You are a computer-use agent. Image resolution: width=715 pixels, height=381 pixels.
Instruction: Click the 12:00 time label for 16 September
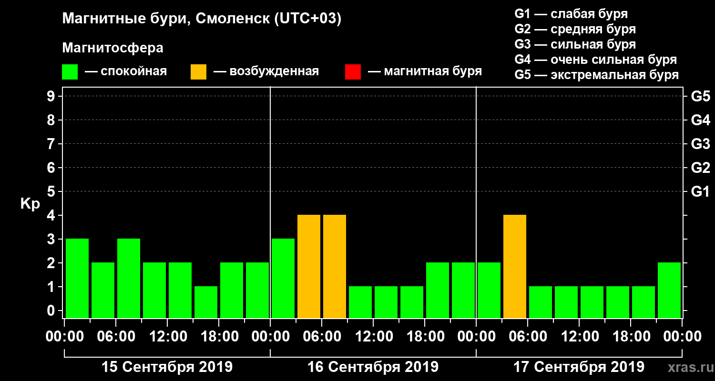pyautogui.click(x=374, y=337)
